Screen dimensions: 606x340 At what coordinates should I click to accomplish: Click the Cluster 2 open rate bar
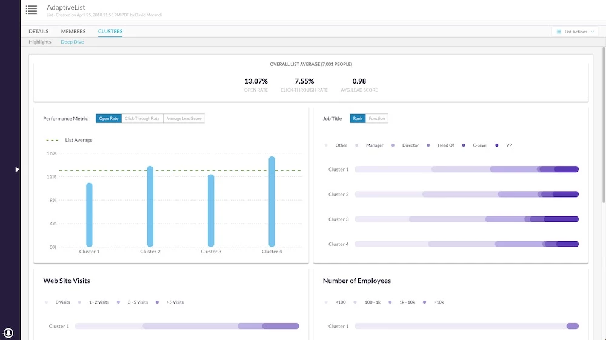click(x=150, y=206)
